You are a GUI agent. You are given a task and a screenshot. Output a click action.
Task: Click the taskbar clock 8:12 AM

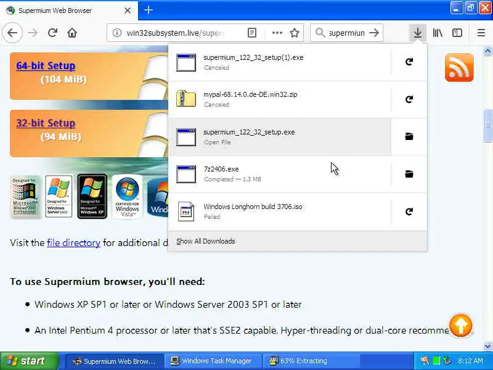470,361
